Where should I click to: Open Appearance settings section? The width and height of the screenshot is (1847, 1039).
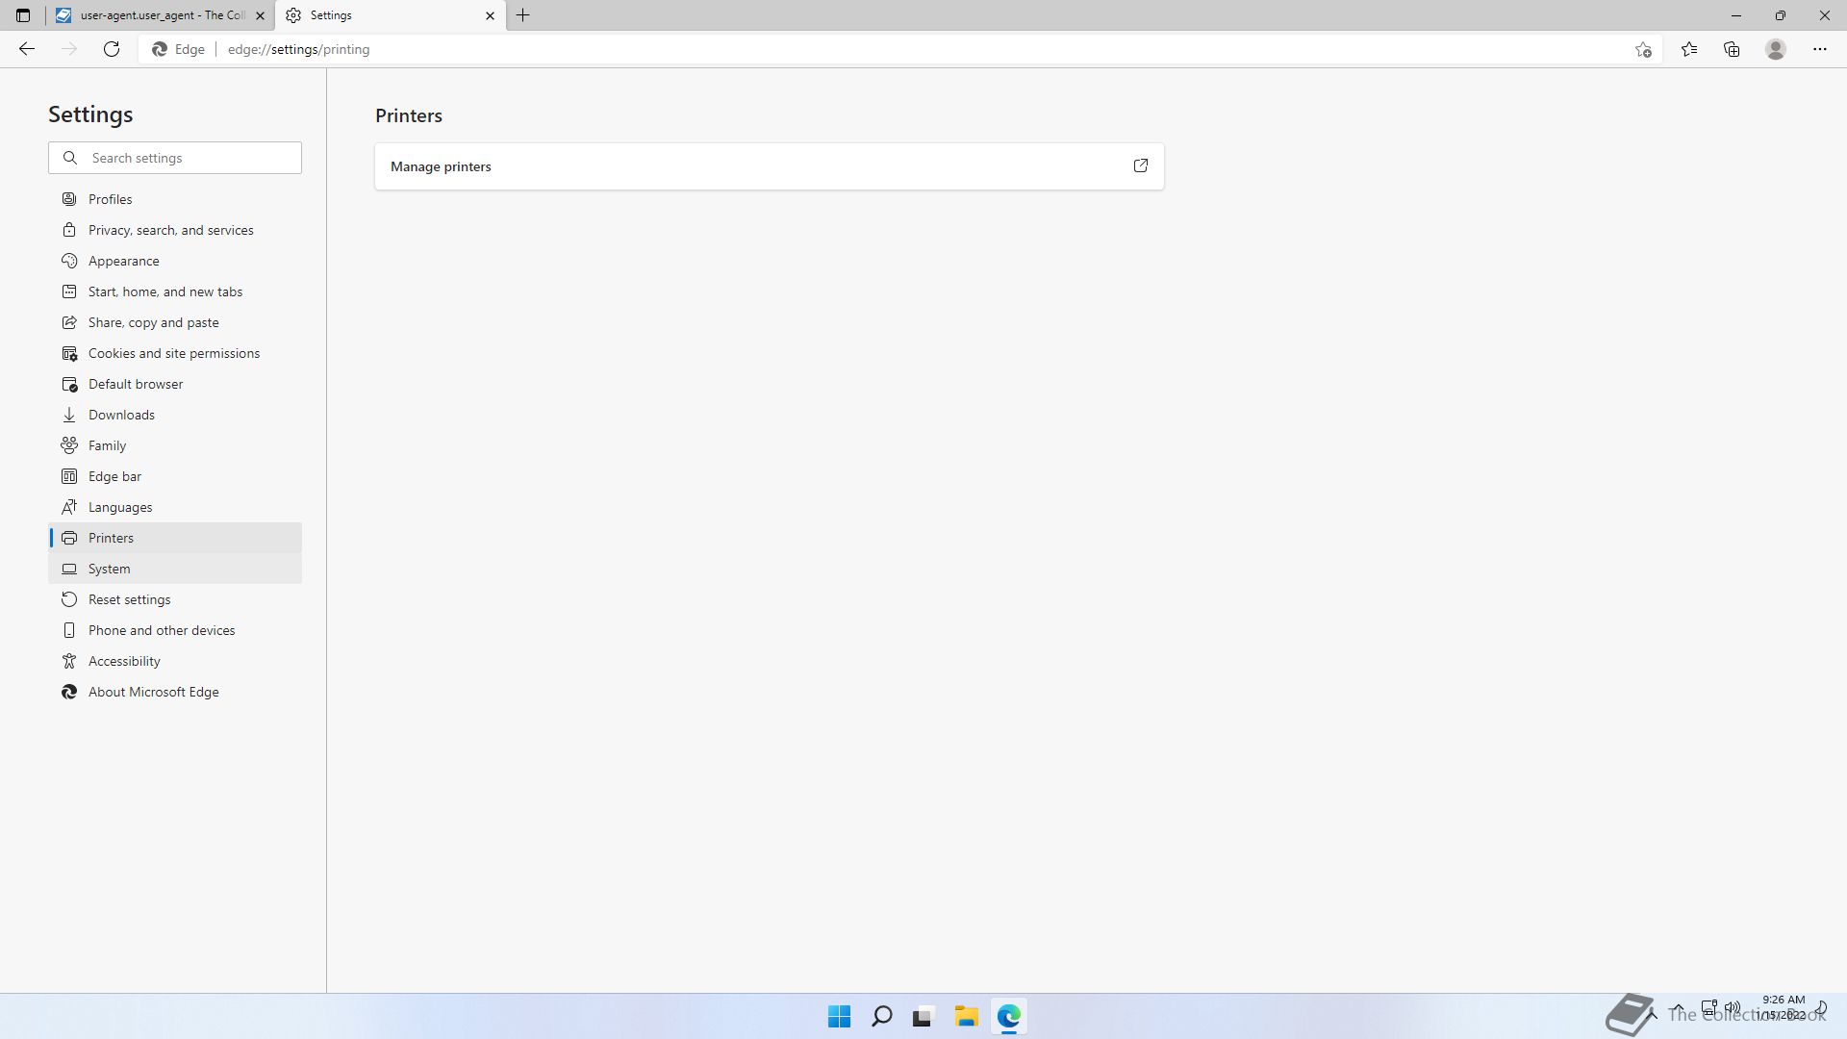[175, 261]
